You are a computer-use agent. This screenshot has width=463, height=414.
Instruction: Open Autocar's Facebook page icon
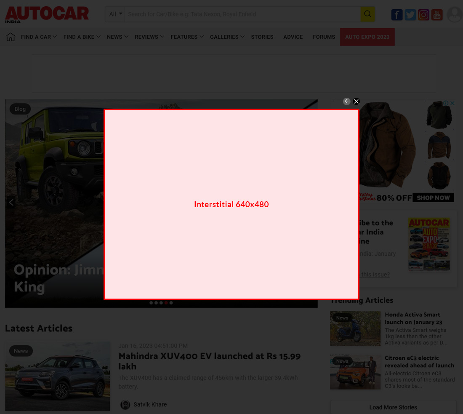[397, 15]
